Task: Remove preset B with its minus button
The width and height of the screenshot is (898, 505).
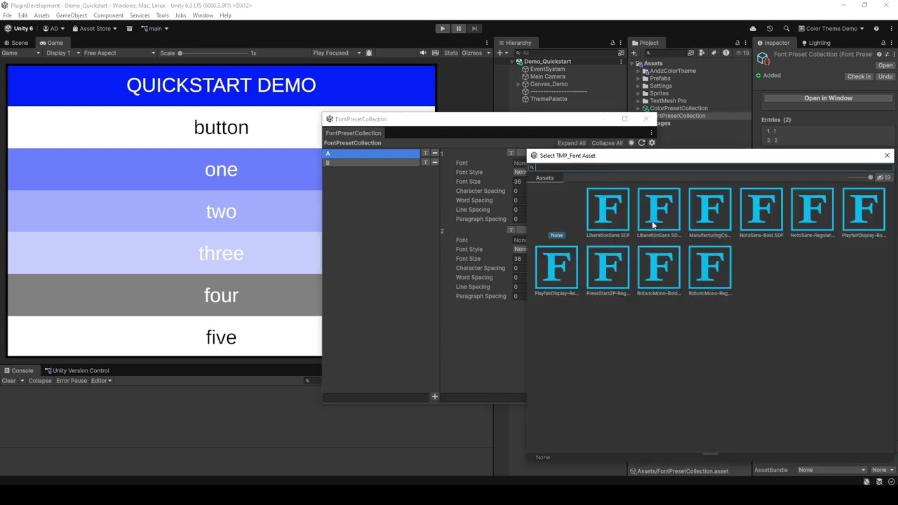Action: pyautogui.click(x=434, y=163)
